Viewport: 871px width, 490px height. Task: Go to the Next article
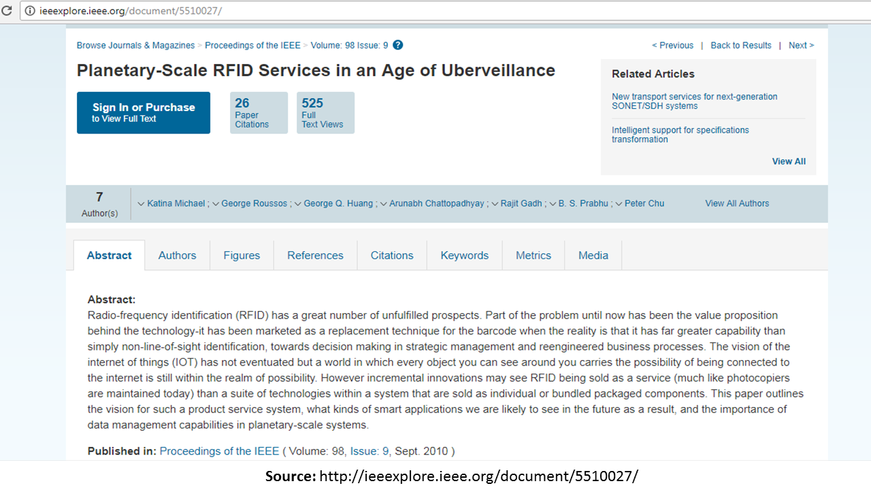(x=801, y=46)
